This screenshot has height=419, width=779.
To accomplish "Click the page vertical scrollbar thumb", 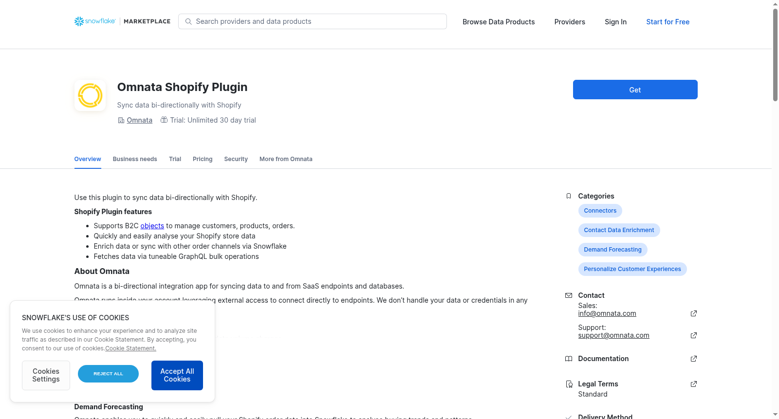I will pos(775,55).
